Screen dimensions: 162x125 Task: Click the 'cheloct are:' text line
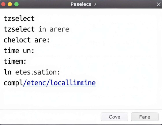point(27,40)
